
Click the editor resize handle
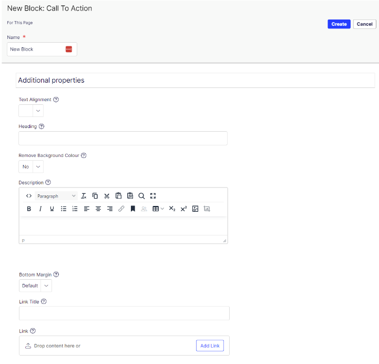tap(224, 241)
